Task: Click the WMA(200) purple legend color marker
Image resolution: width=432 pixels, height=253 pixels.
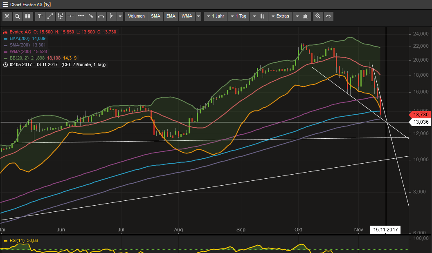Action: (5, 52)
